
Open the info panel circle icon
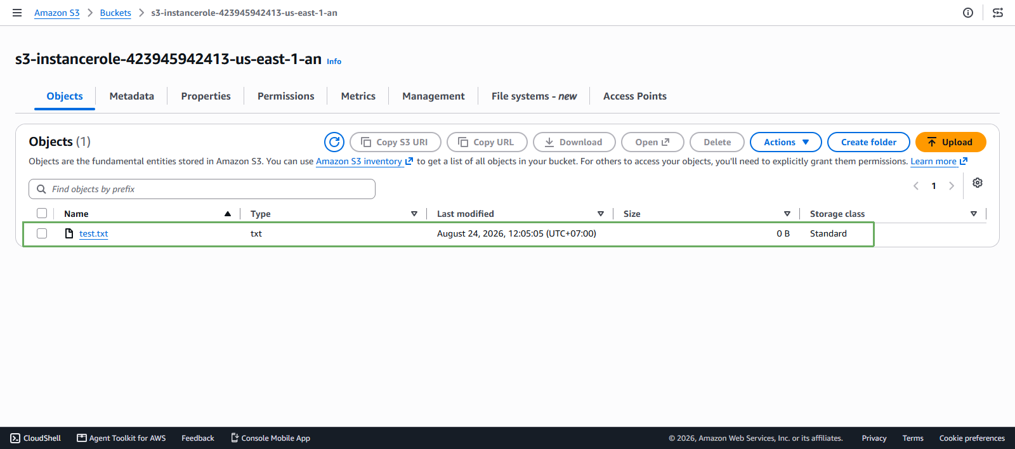click(x=968, y=13)
